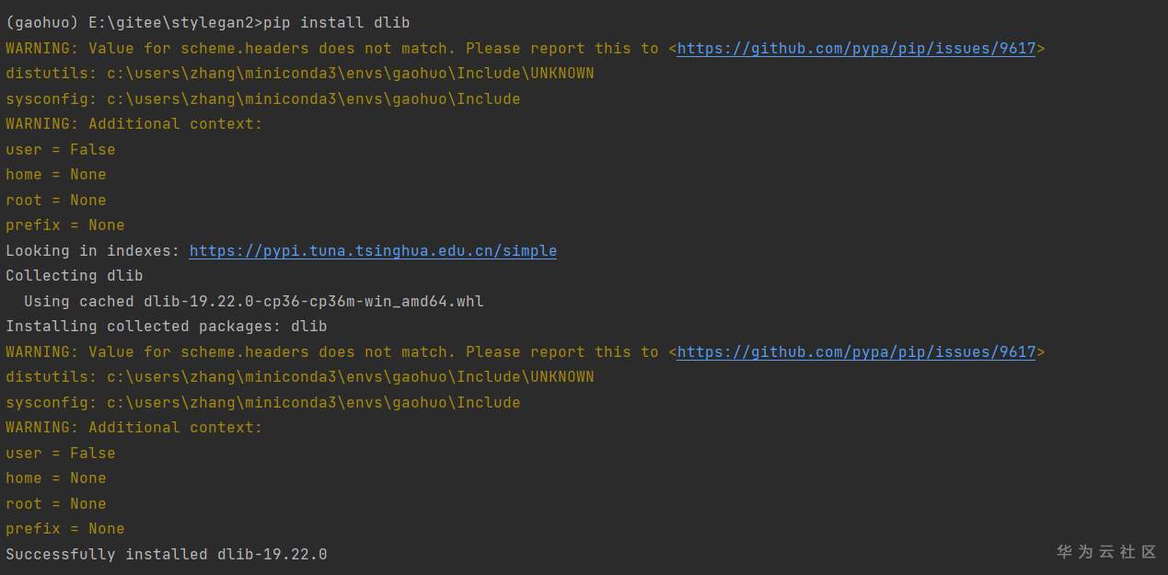Click the first "WARNING: Additional context:" line

[x=134, y=123]
